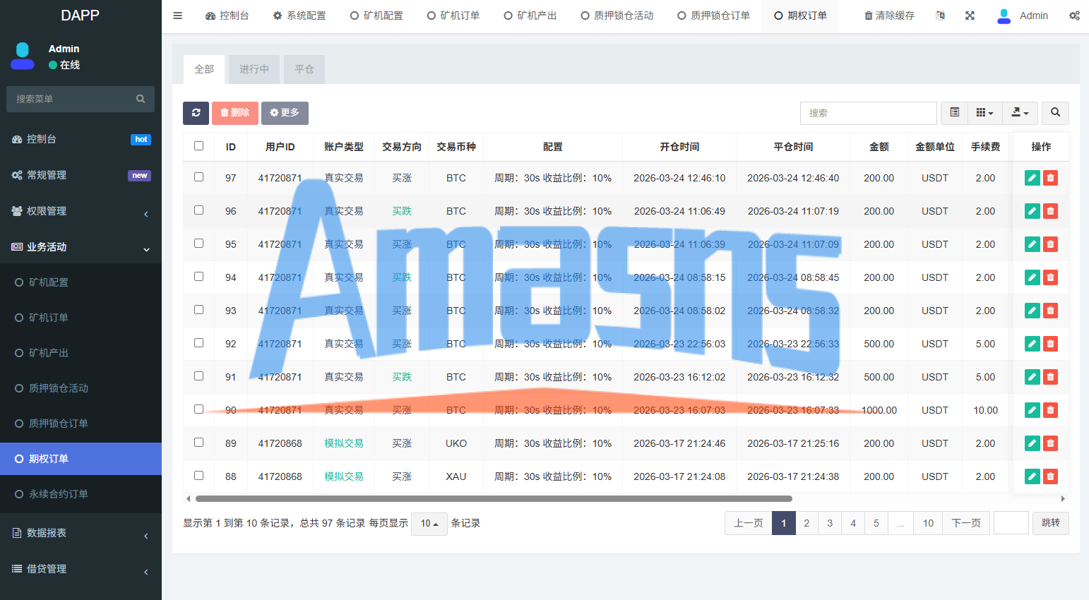This screenshot has width=1089, height=600.
Task: Delete order row with ID 97
Action: click(1051, 178)
